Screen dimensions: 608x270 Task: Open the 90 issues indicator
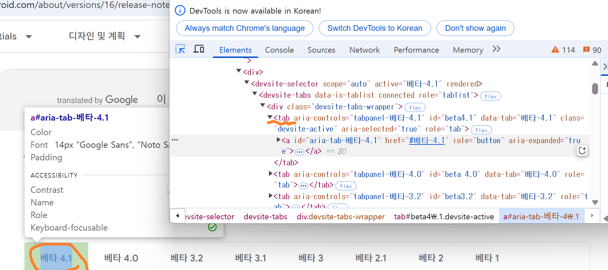click(x=592, y=50)
